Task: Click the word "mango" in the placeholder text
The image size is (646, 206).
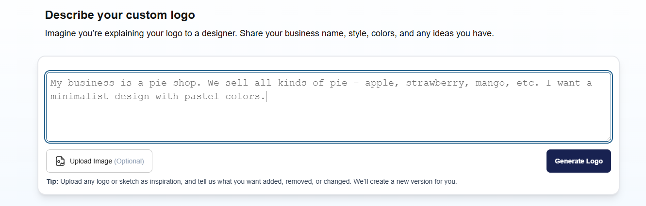Action: (490, 83)
